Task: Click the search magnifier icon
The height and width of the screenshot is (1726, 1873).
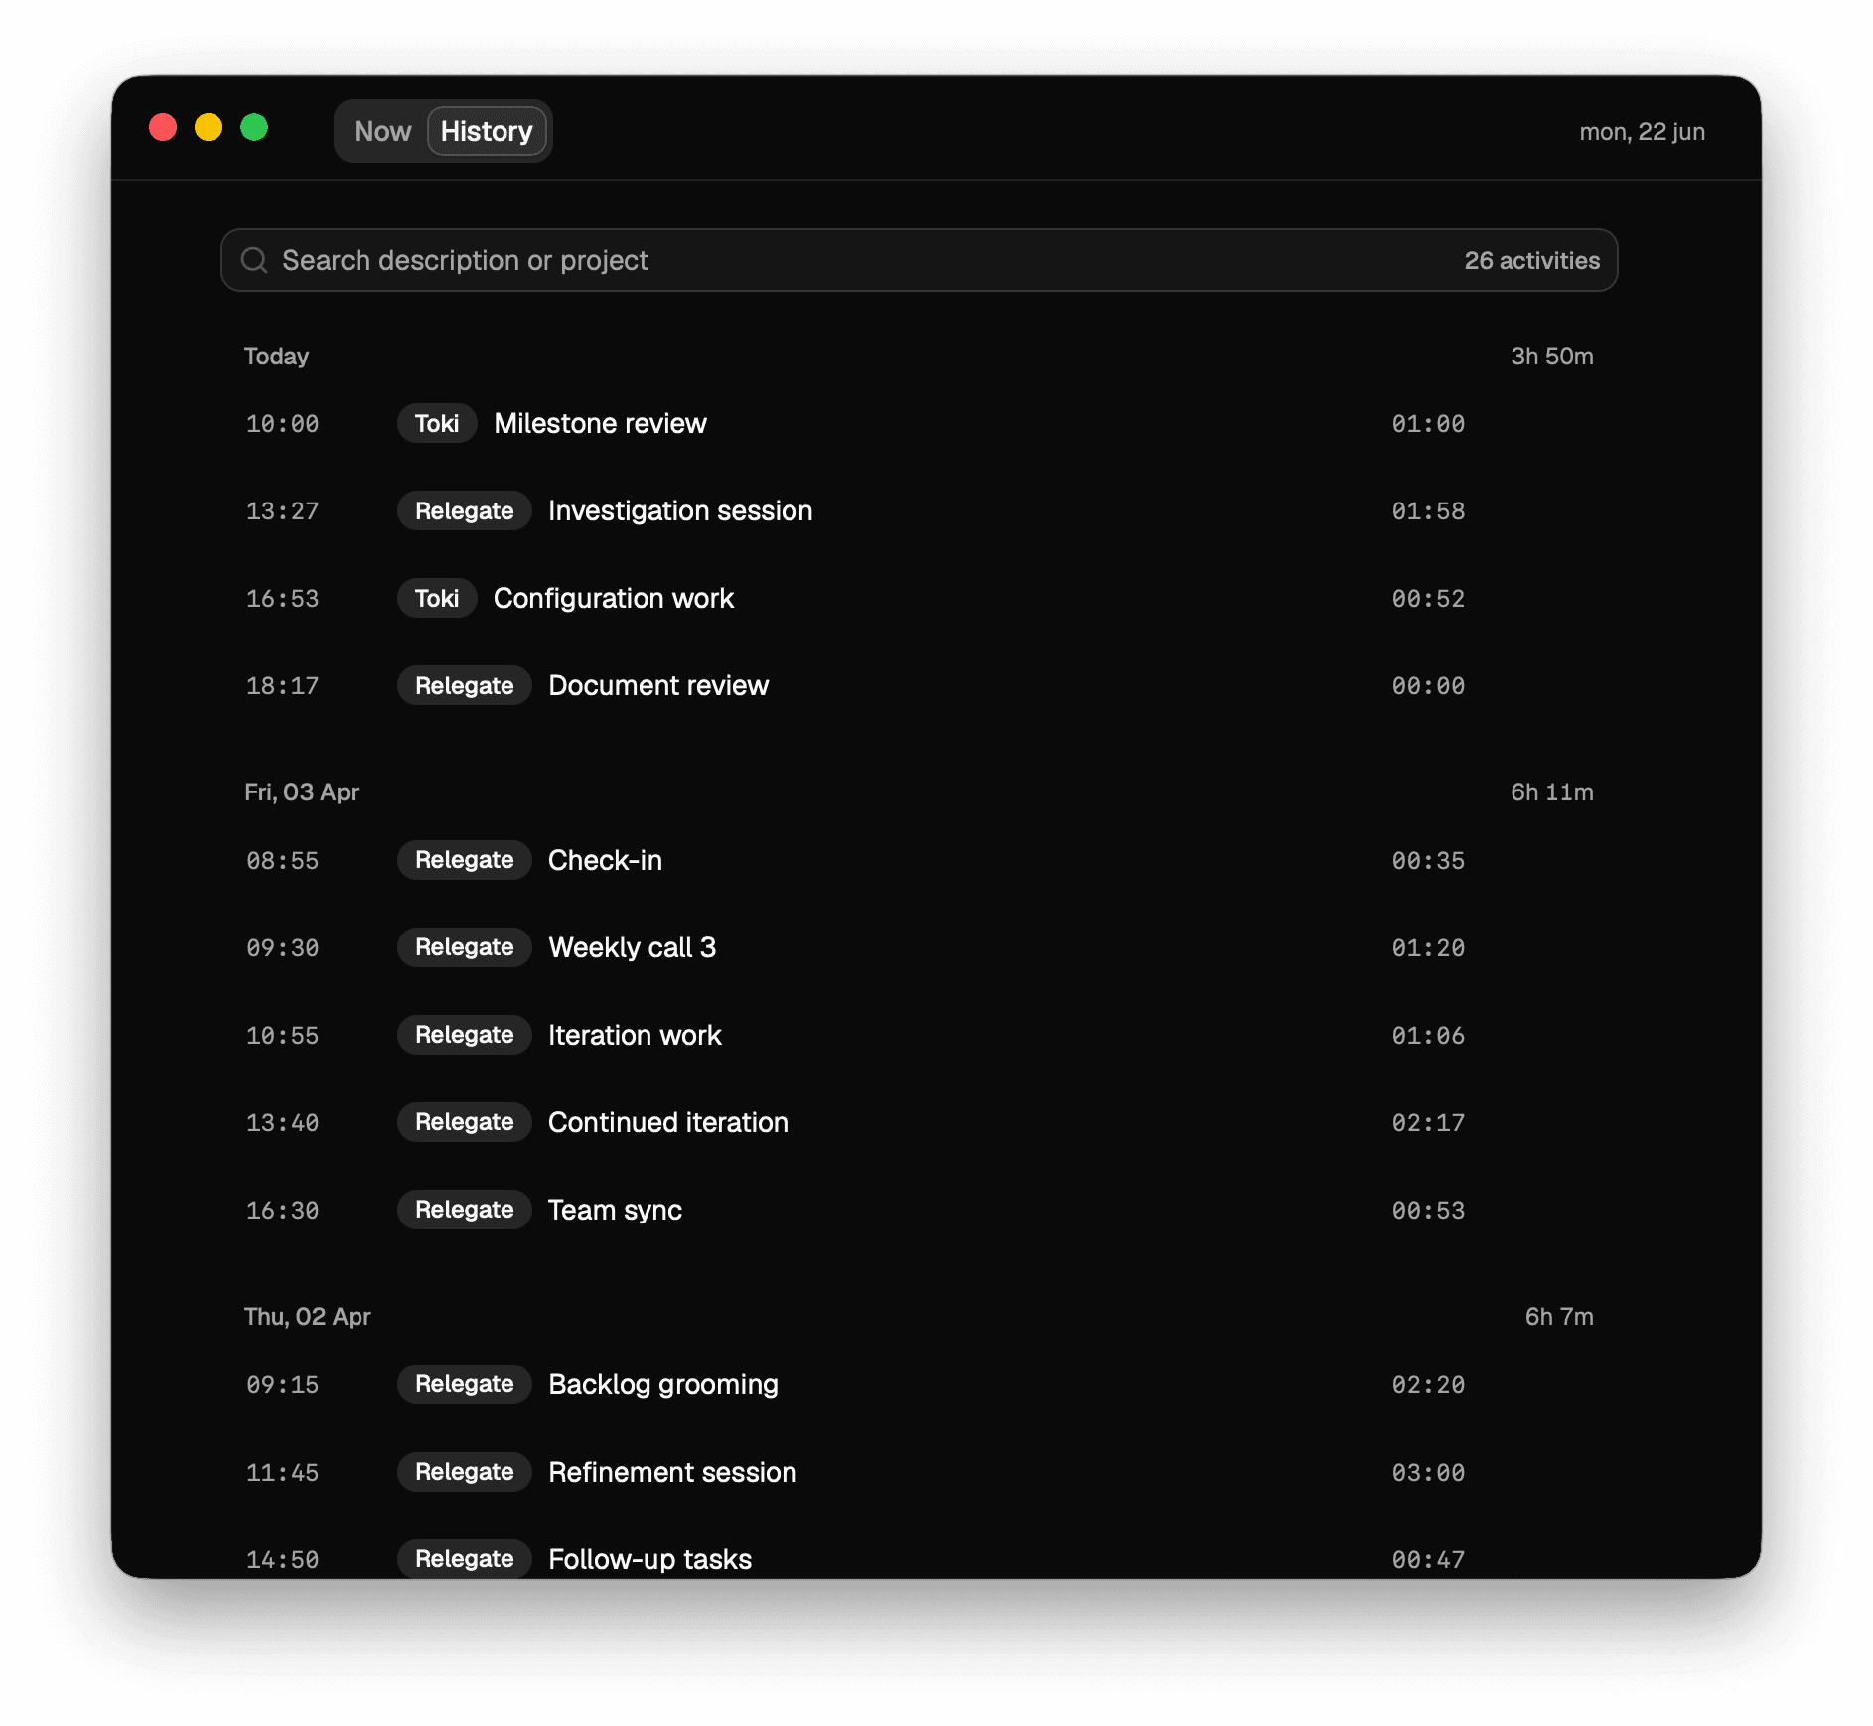Action: pos(254,260)
